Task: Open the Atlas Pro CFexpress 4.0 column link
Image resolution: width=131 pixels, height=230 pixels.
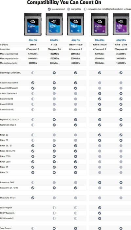Action: (76, 40)
